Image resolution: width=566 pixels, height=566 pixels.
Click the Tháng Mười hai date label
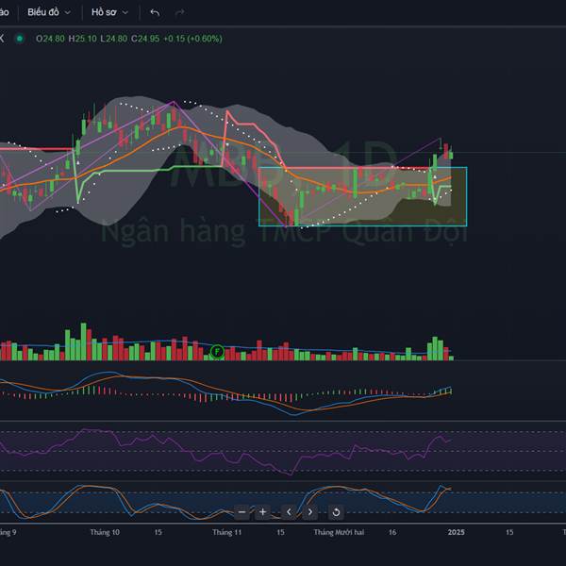click(x=339, y=532)
